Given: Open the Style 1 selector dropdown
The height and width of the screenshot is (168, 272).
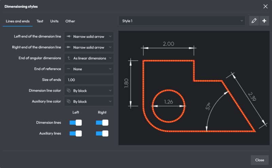Looking at the screenshot, I should [x=182, y=21].
